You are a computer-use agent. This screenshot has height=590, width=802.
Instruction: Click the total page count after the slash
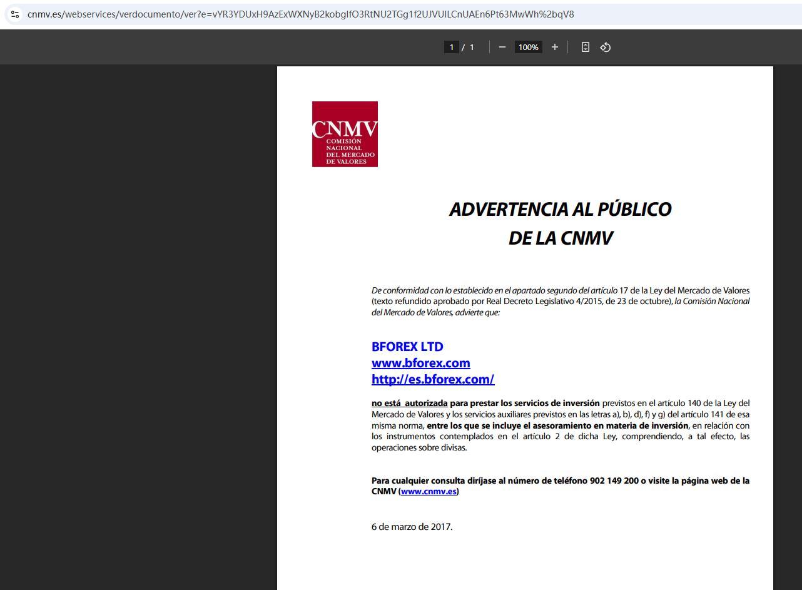point(472,47)
